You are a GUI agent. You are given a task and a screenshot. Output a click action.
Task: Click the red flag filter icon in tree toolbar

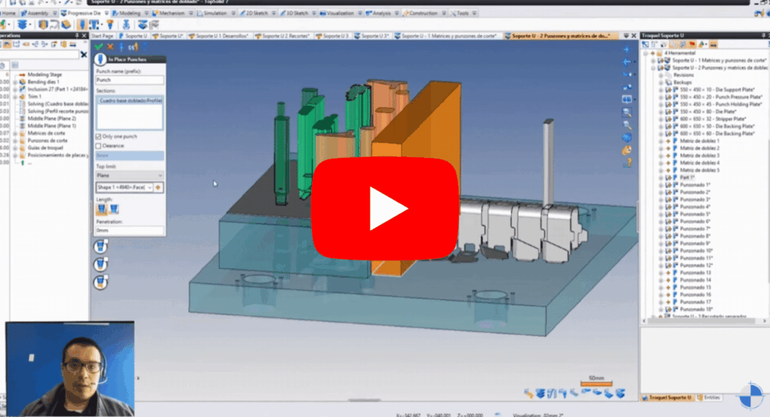[x=692, y=44]
